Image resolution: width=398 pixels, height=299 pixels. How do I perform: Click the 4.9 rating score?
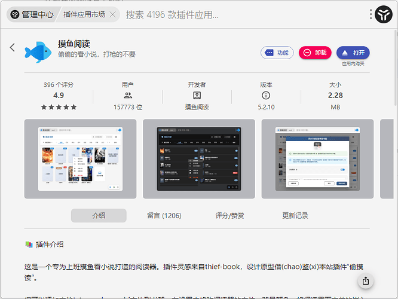tap(59, 95)
